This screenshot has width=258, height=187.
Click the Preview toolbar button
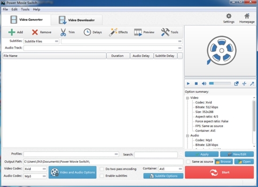(144, 32)
